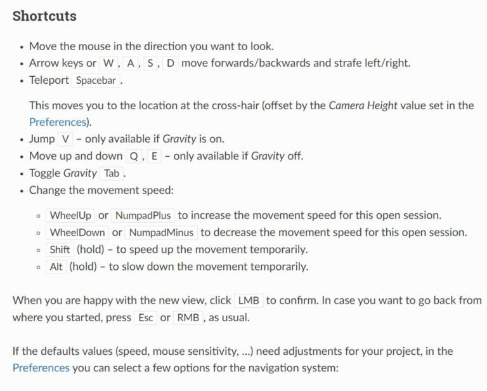The width and height of the screenshot is (487, 391).
Task: Click the LMB key label
Action: point(249,301)
